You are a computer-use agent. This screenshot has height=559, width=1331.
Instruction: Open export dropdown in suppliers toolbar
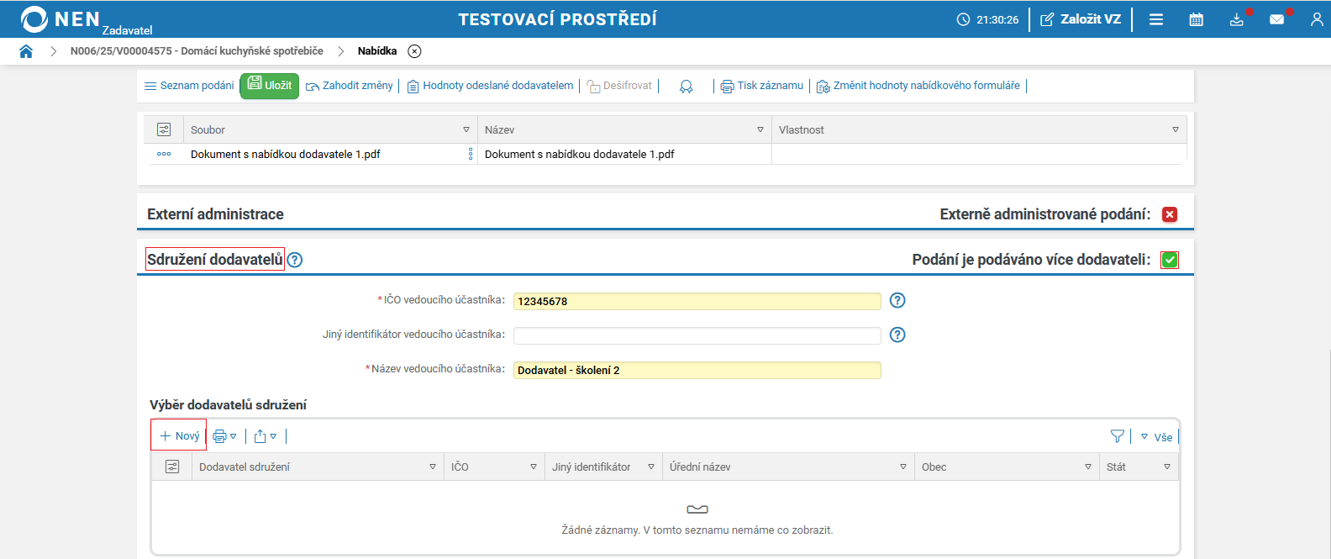[265, 436]
